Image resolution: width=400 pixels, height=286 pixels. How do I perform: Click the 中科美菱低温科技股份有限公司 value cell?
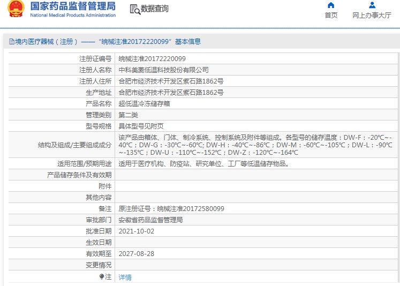coord(256,70)
